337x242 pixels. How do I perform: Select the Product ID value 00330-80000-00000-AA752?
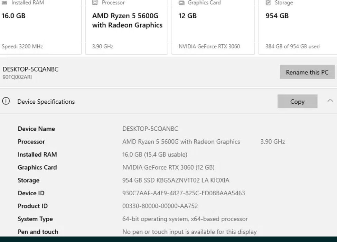point(160,206)
